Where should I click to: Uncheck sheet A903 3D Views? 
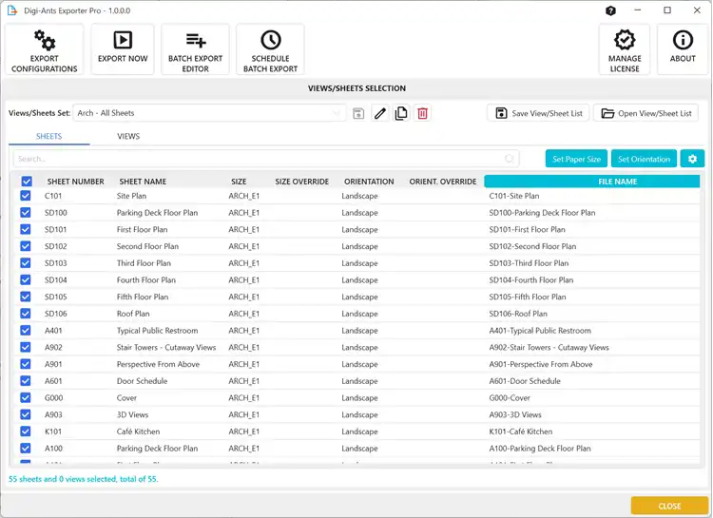click(x=26, y=414)
